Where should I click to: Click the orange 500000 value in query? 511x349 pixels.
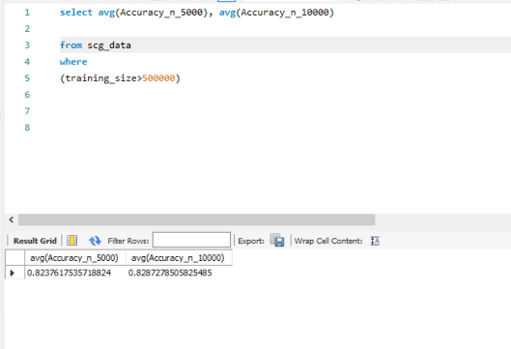(158, 78)
